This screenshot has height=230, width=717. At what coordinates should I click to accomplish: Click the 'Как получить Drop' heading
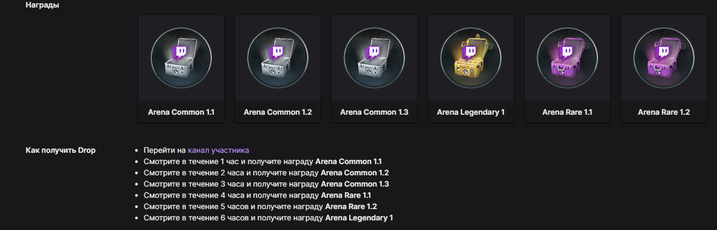click(61, 150)
